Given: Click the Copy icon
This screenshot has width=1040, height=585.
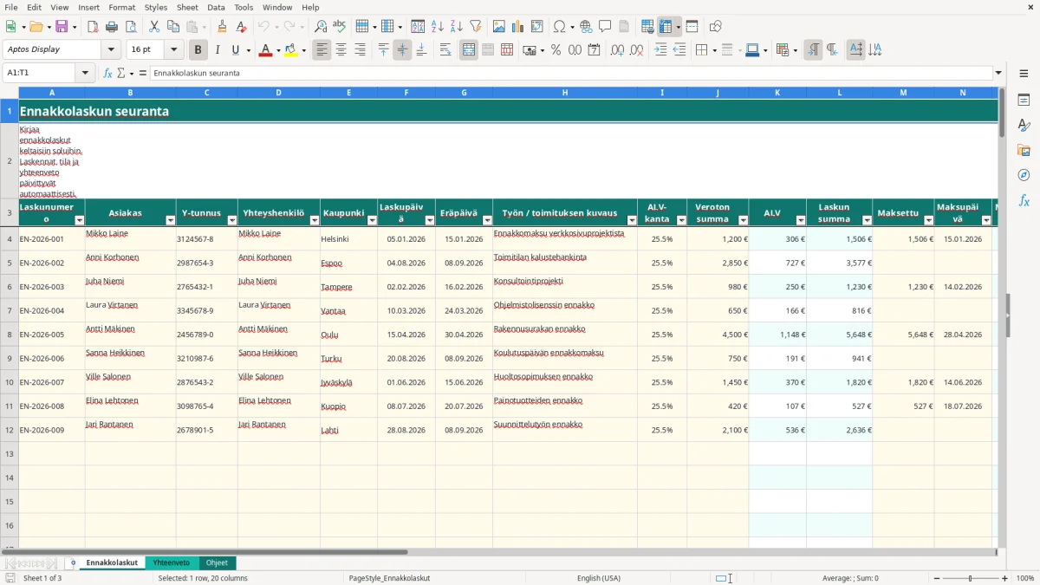Looking at the screenshot, I should click(x=173, y=27).
